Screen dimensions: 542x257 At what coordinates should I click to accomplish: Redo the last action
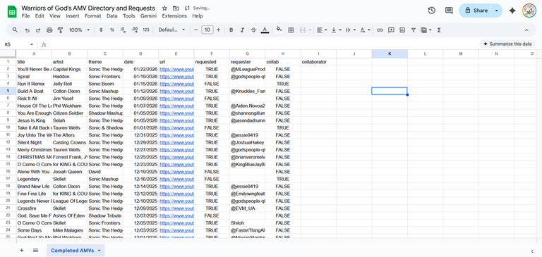pyautogui.click(x=38, y=30)
